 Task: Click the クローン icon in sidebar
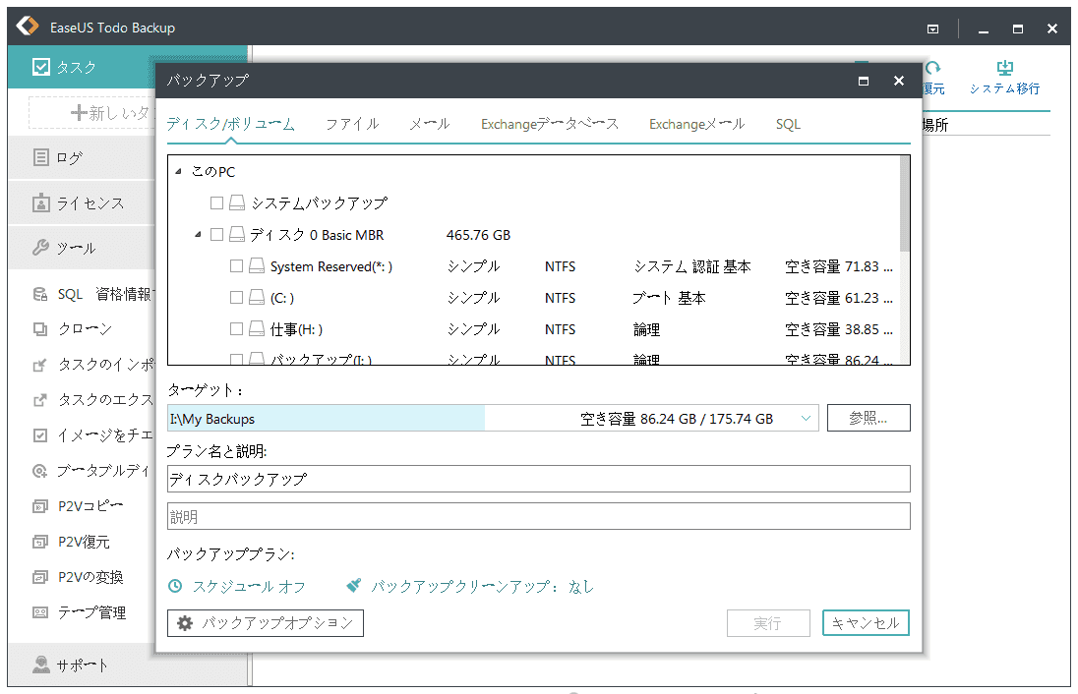point(40,329)
